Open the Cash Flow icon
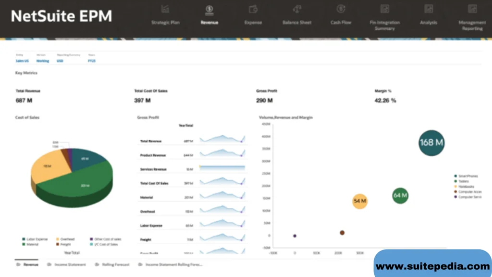Image resolution: width=492 pixels, height=277 pixels. pos(341,9)
